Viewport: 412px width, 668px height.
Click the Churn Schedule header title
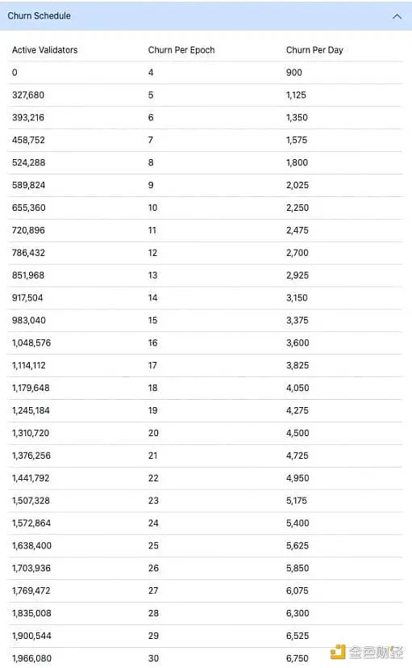(x=40, y=16)
